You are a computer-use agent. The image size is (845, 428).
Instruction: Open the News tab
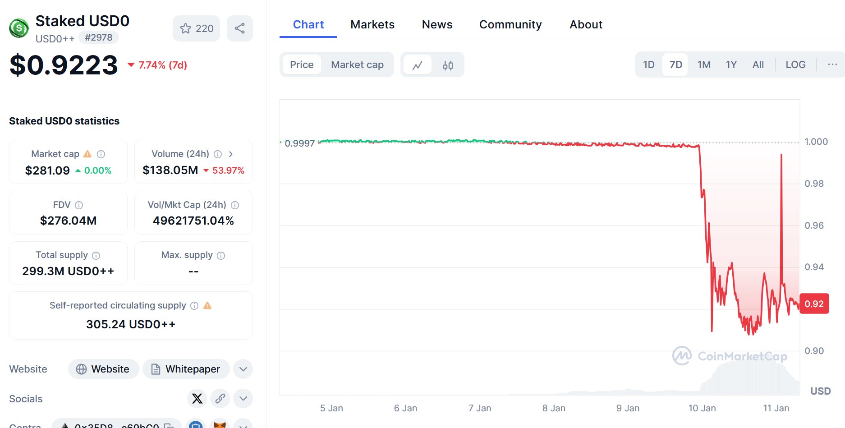click(437, 24)
